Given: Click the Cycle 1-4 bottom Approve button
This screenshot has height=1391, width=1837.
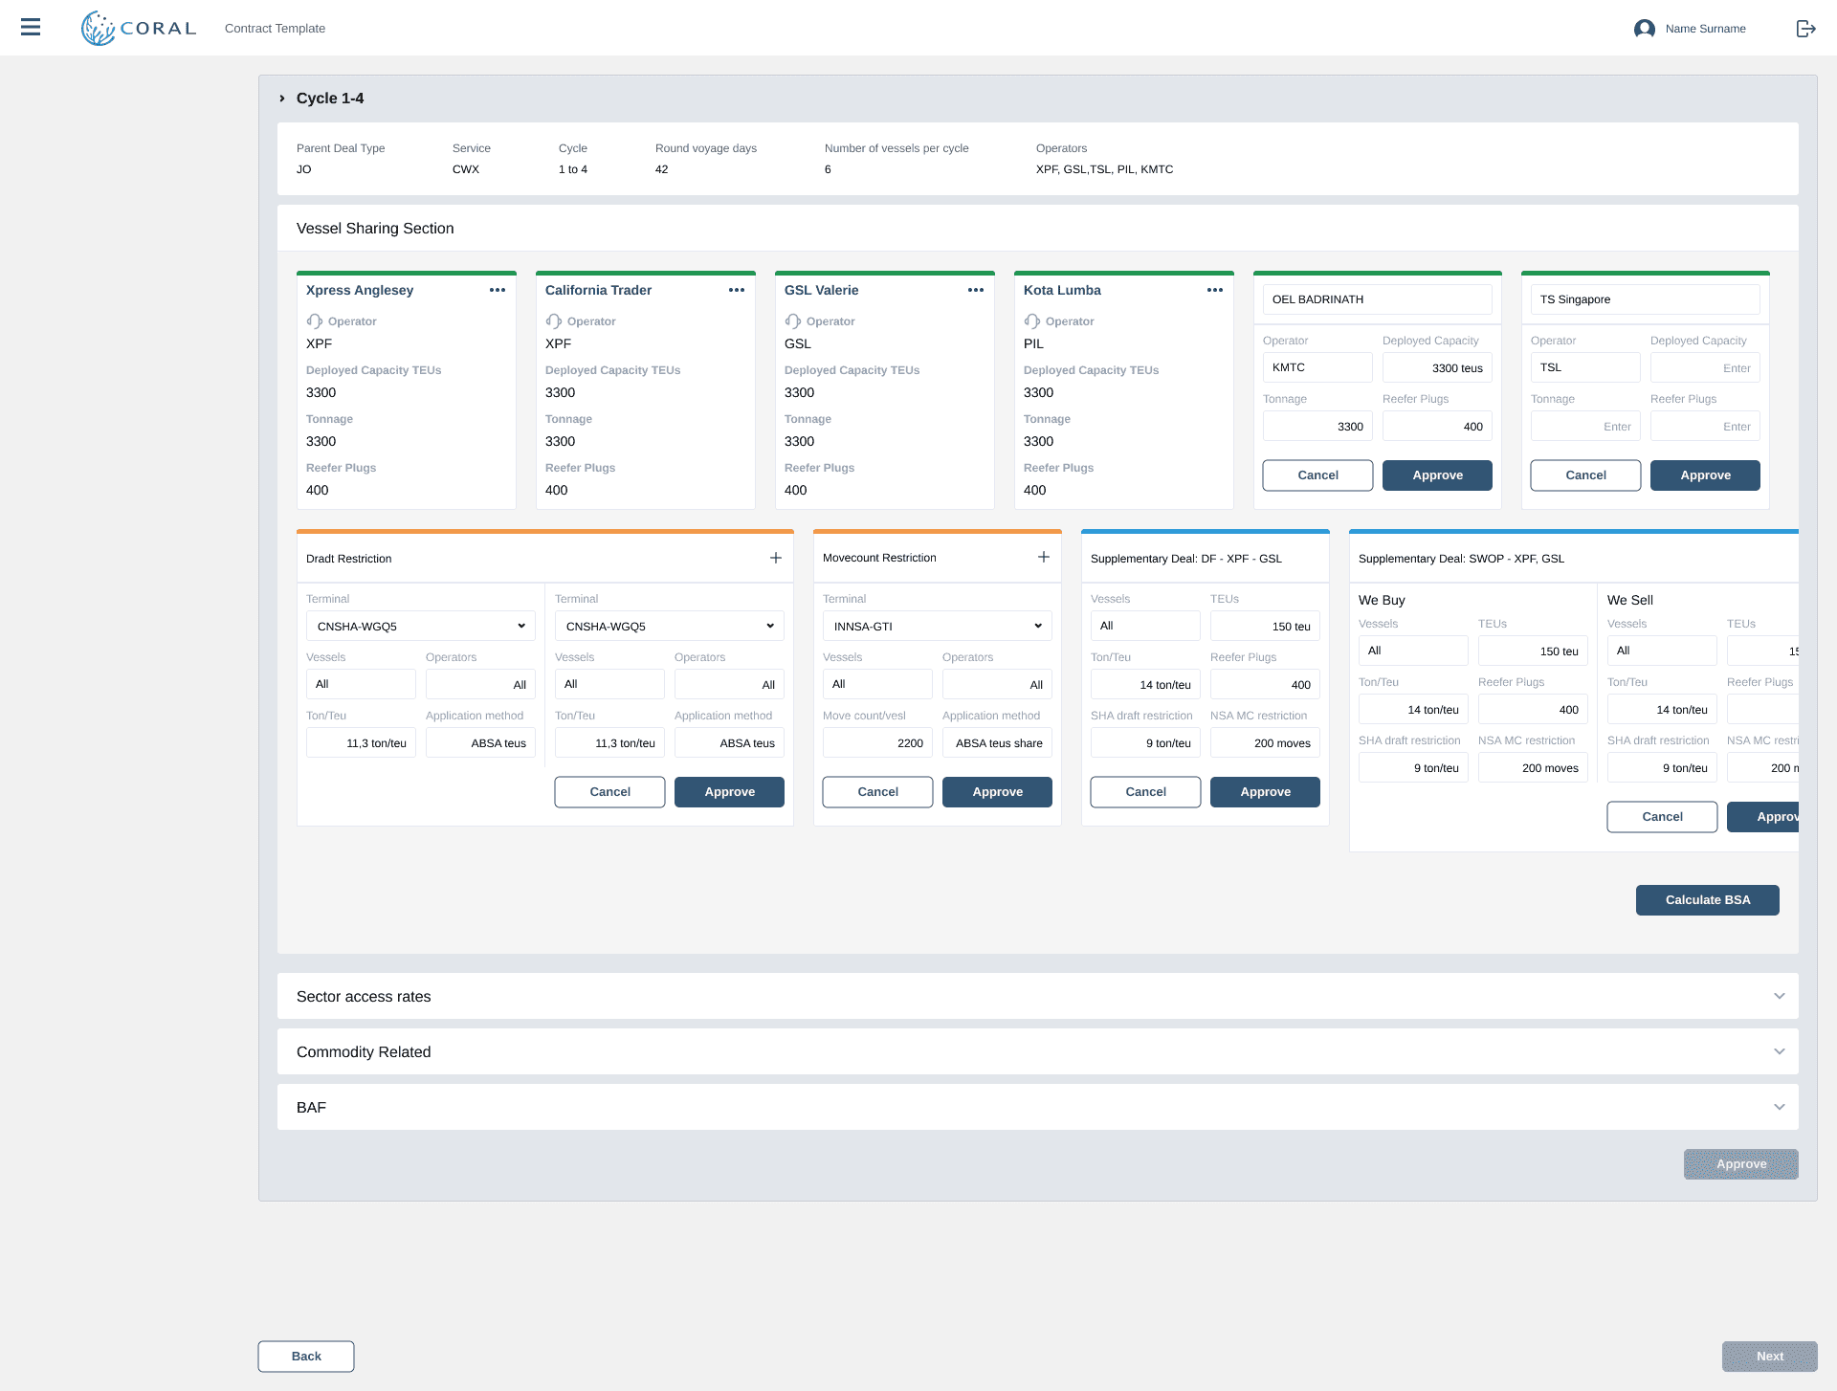Looking at the screenshot, I should pos(1741,1164).
